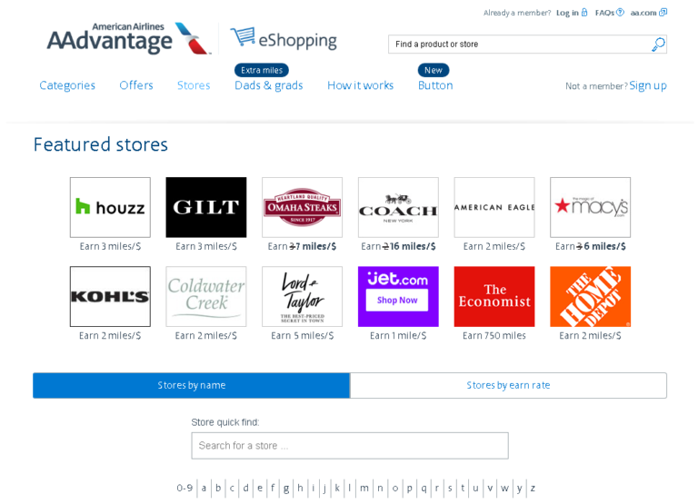Click the Sign up link
Screen dimensions: 698x504
click(x=648, y=85)
